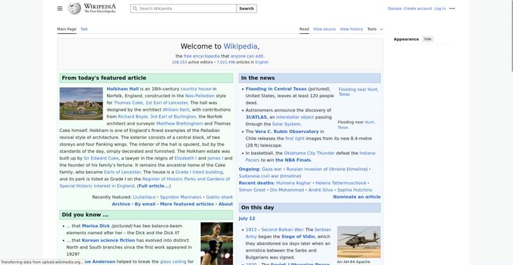The width and height of the screenshot is (513, 265).
Task: Select the Read tab
Action: pos(304,29)
